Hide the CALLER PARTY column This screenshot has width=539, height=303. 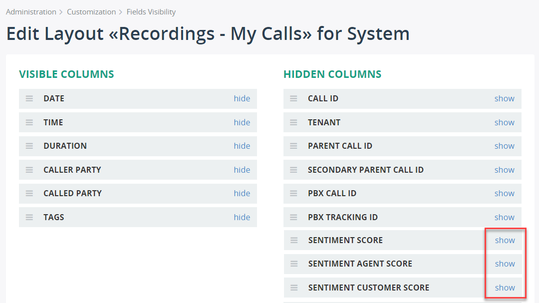pyautogui.click(x=242, y=170)
